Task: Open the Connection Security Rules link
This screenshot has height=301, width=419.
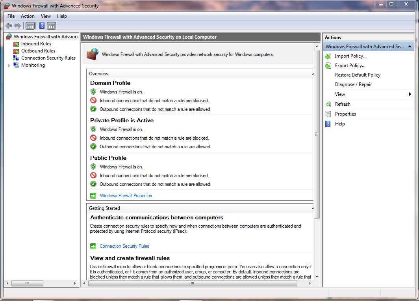Action: click(124, 246)
